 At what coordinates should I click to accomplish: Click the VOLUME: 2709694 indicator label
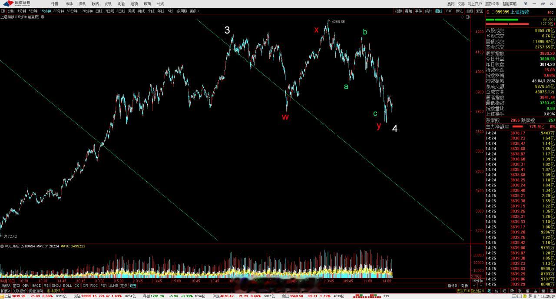[20, 246]
